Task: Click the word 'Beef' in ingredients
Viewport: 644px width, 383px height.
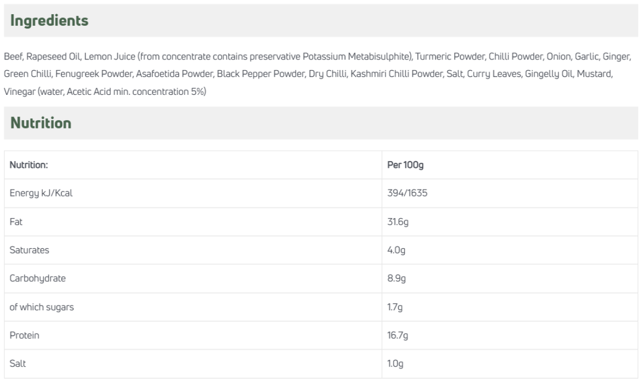Action: [12, 56]
